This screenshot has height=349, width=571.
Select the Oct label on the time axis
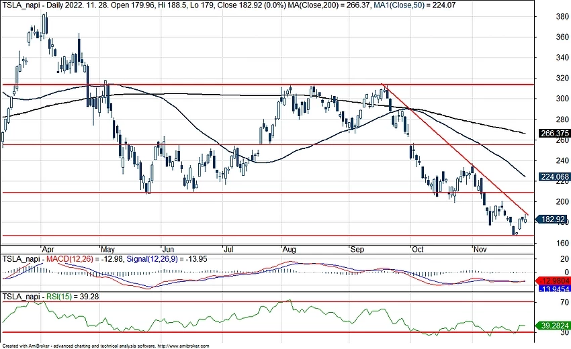click(x=418, y=250)
